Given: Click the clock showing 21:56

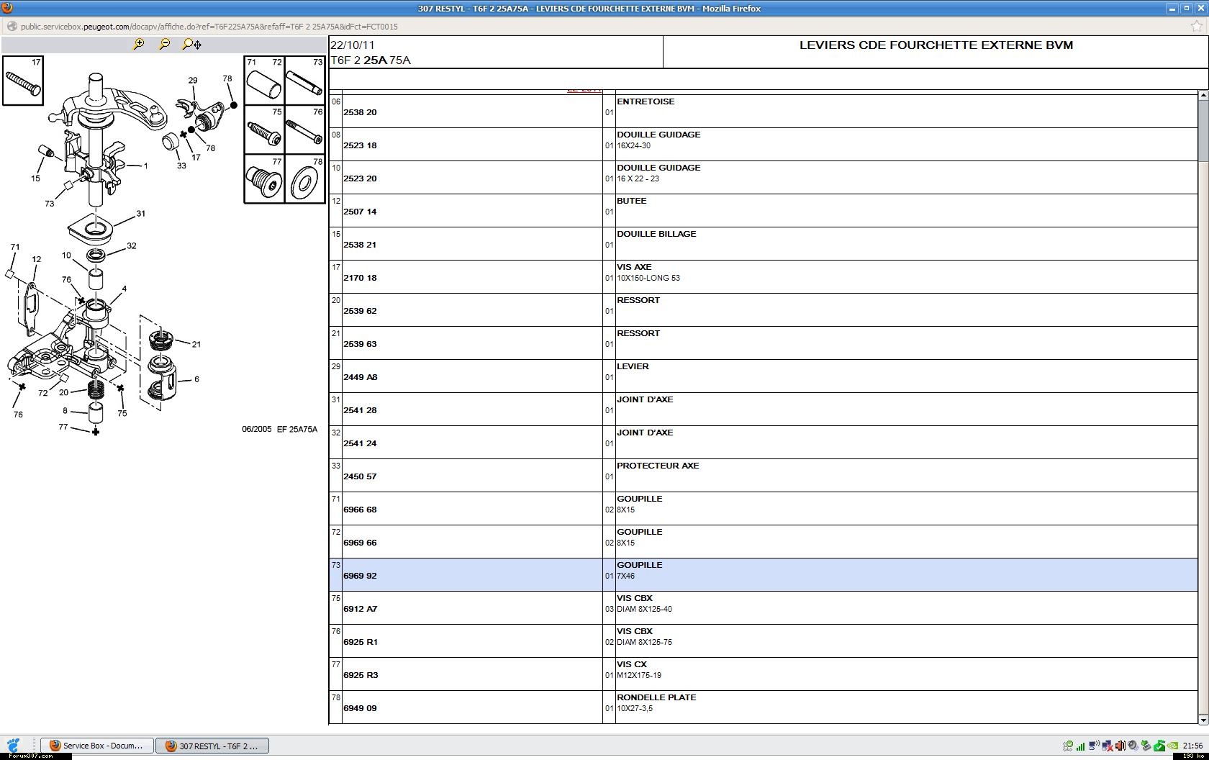Looking at the screenshot, I should tap(1192, 746).
